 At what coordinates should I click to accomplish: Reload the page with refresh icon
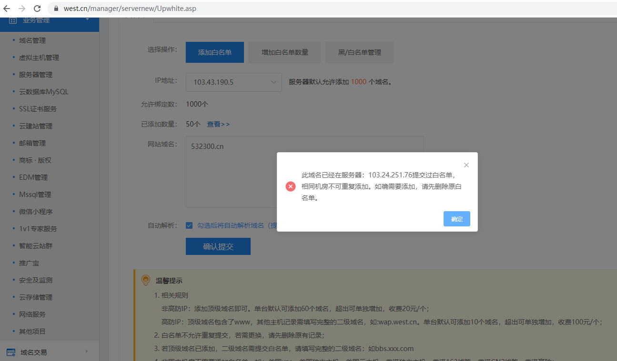[x=37, y=9]
